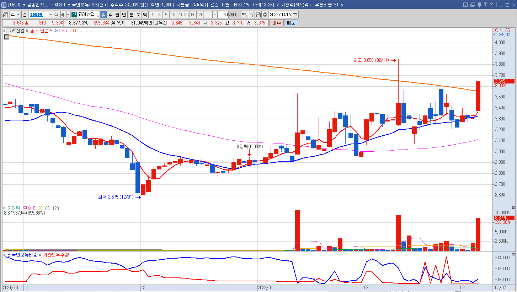Close the volume pane with x
This screenshot has height=292, width=517.
click(513, 207)
